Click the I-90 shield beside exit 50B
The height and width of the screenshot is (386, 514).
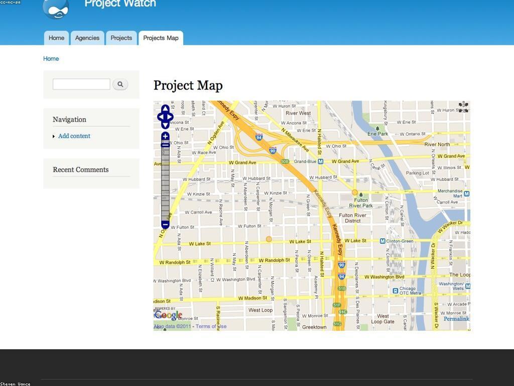(273, 150)
